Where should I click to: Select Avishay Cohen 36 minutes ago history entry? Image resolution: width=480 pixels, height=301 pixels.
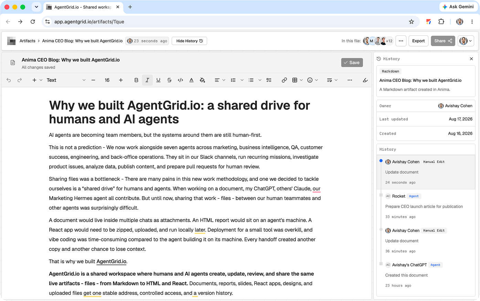pyautogui.click(x=426, y=241)
